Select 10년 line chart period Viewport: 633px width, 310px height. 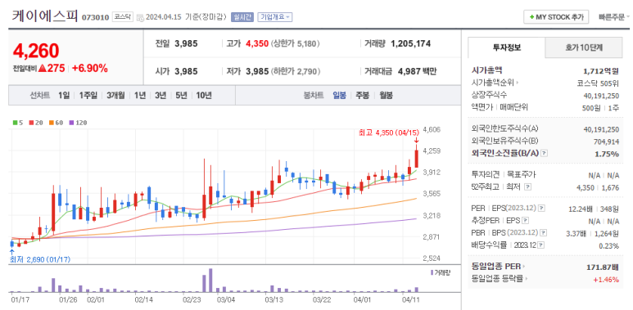[x=204, y=96]
